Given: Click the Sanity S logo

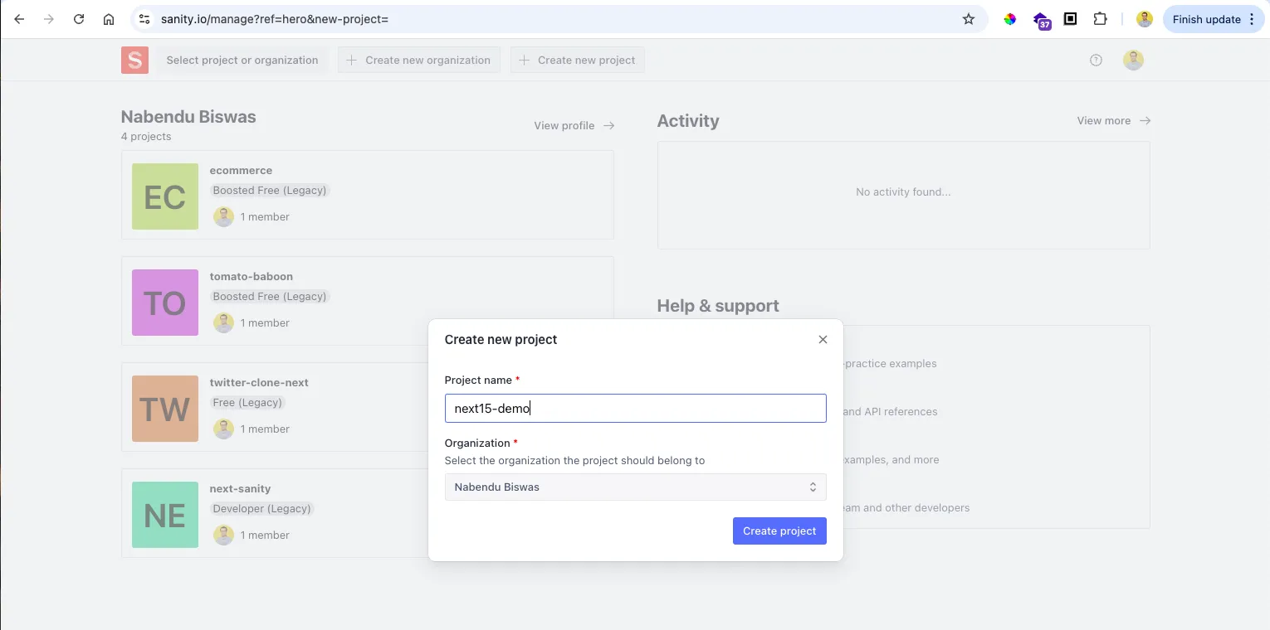Looking at the screenshot, I should [134, 60].
